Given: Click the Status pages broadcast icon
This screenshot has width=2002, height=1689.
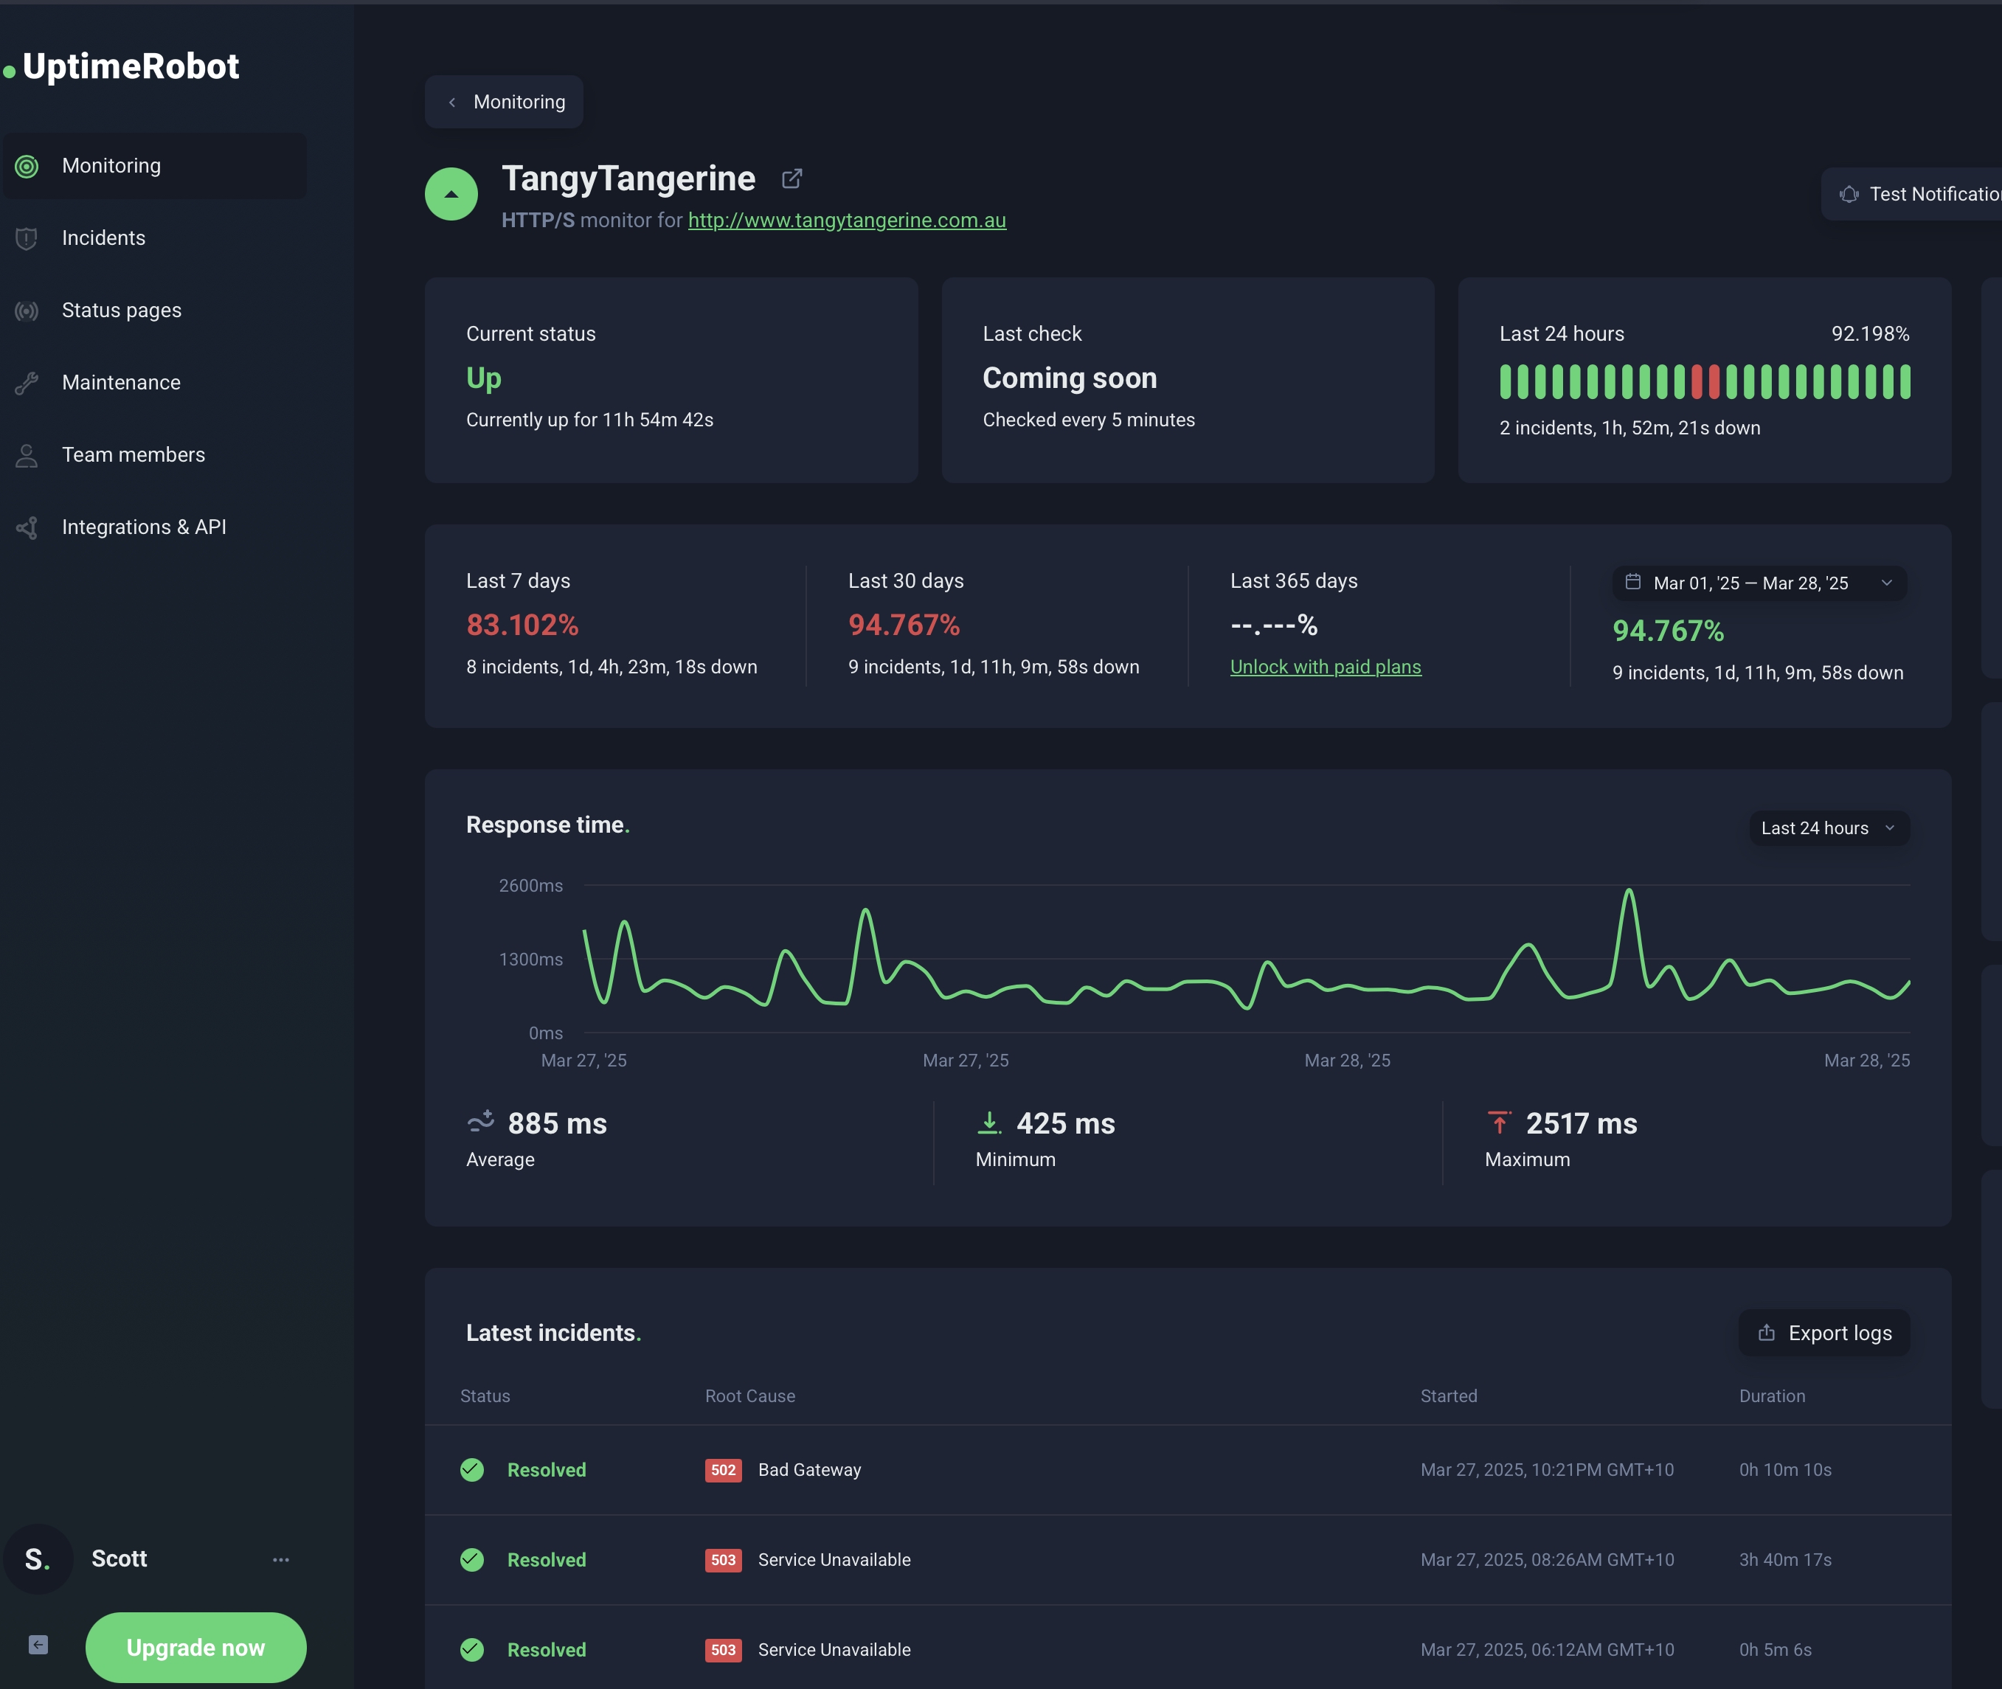Looking at the screenshot, I should [x=27, y=311].
